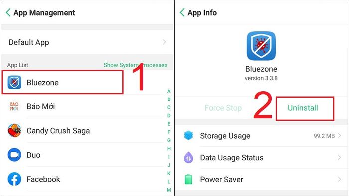Go back from App Info
Image resolution: width=349 pixels, height=196 pixels.
click(182, 12)
